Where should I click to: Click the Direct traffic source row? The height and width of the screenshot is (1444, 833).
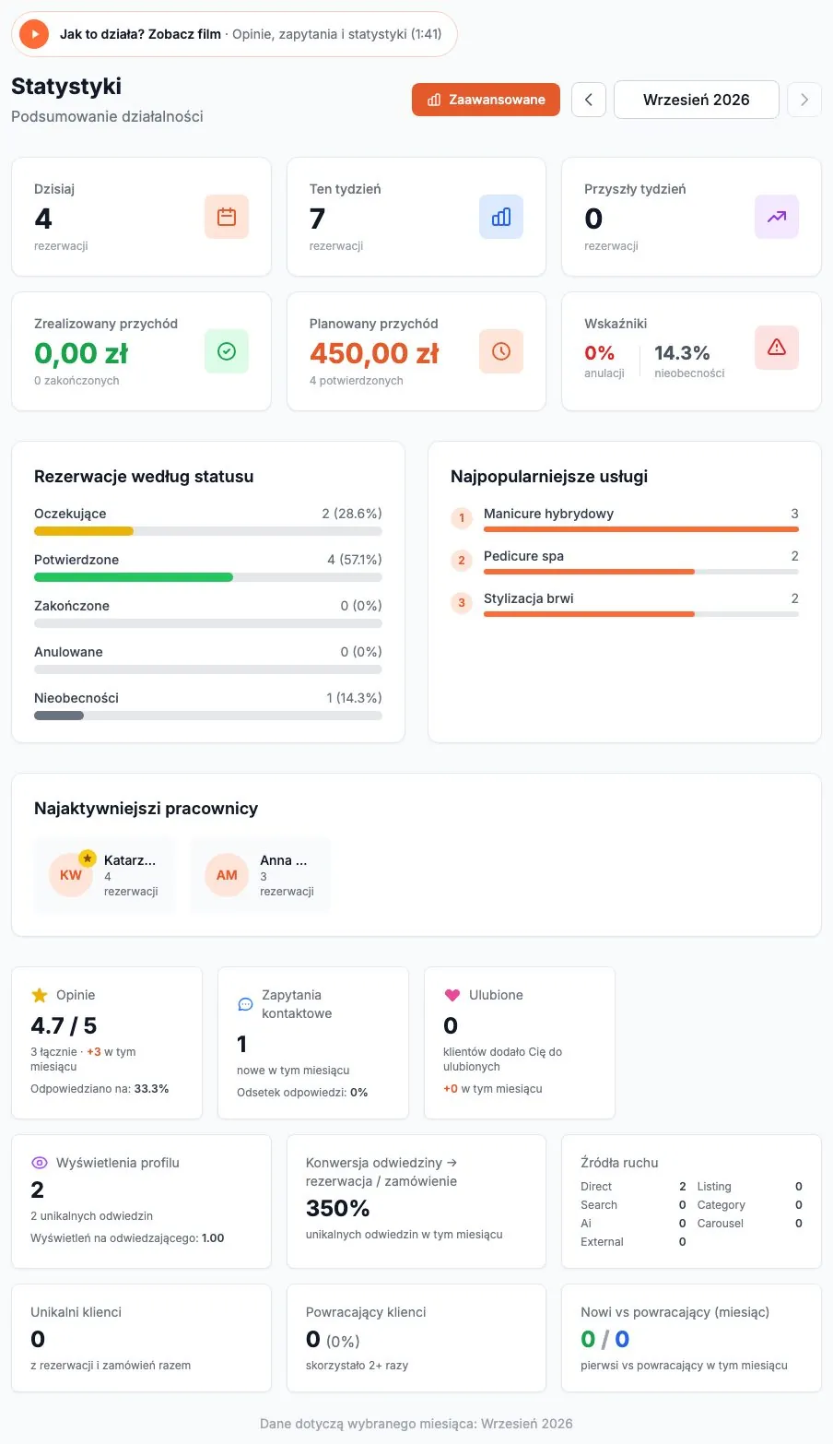[x=633, y=1187]
